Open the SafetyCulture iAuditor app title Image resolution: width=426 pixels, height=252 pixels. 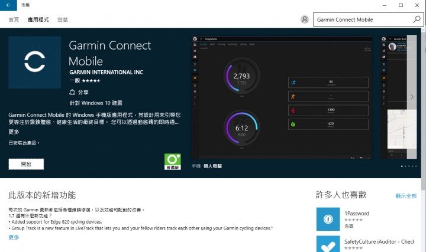click(x=379, y=241)
